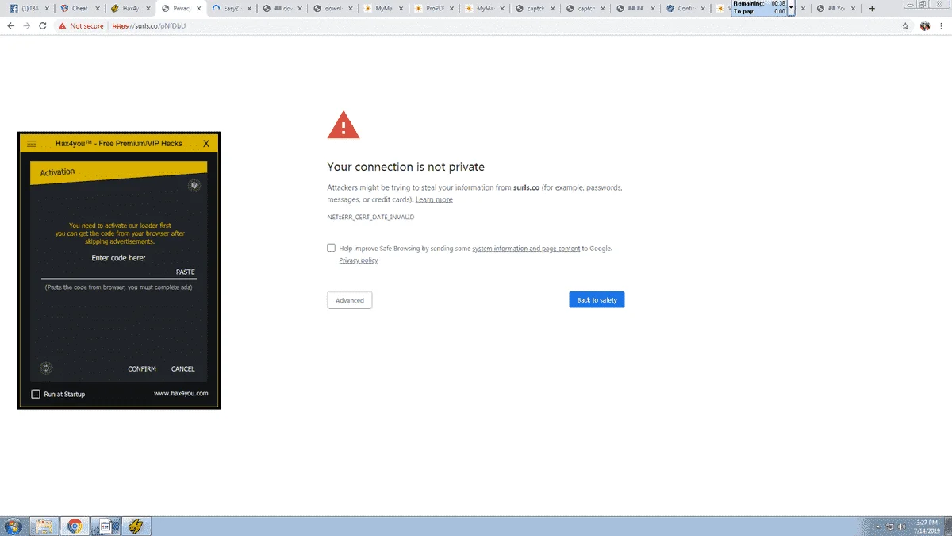Open the Chrome three-dot menu
This screenshot has width=952, height=536.
[x=942, y=26]
